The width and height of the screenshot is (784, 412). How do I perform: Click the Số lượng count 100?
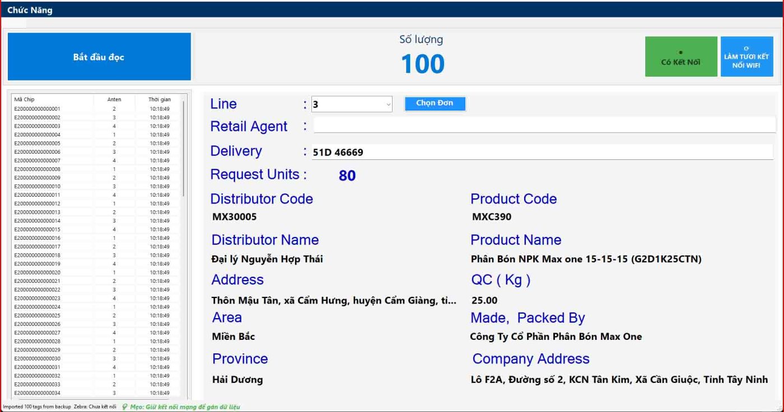pos(422,64)
